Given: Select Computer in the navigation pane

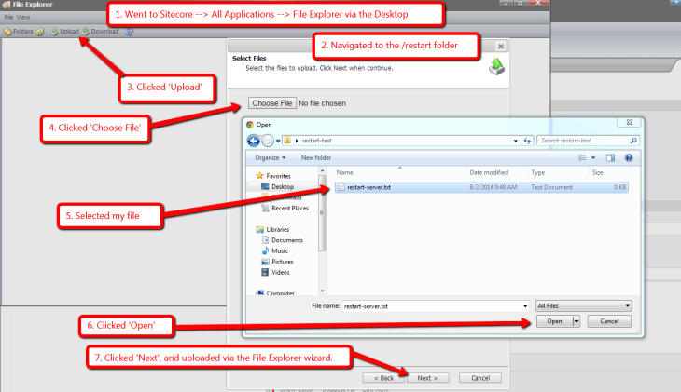Looking at the screenshot, I should [x=280, y=293].
